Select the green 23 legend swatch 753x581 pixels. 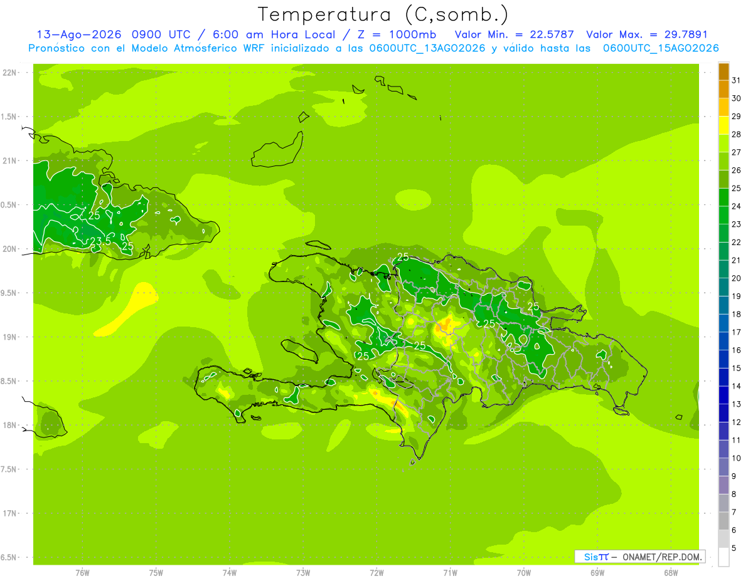pyautogui.click(x=724, y=216)
